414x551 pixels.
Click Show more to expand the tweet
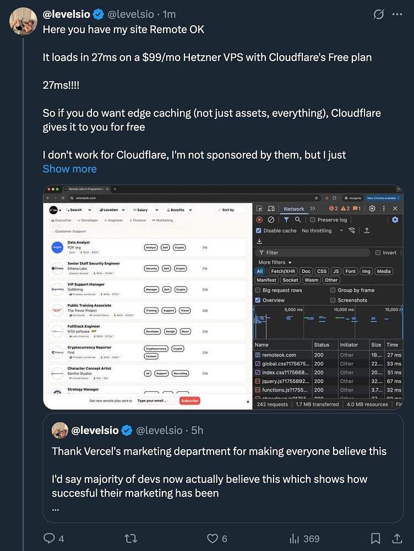tap(69, 169)
